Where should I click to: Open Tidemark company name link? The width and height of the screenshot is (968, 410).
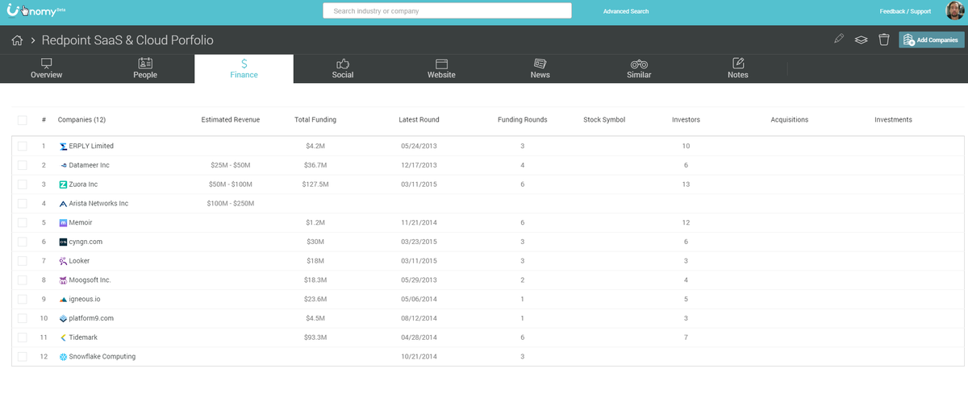83,338
